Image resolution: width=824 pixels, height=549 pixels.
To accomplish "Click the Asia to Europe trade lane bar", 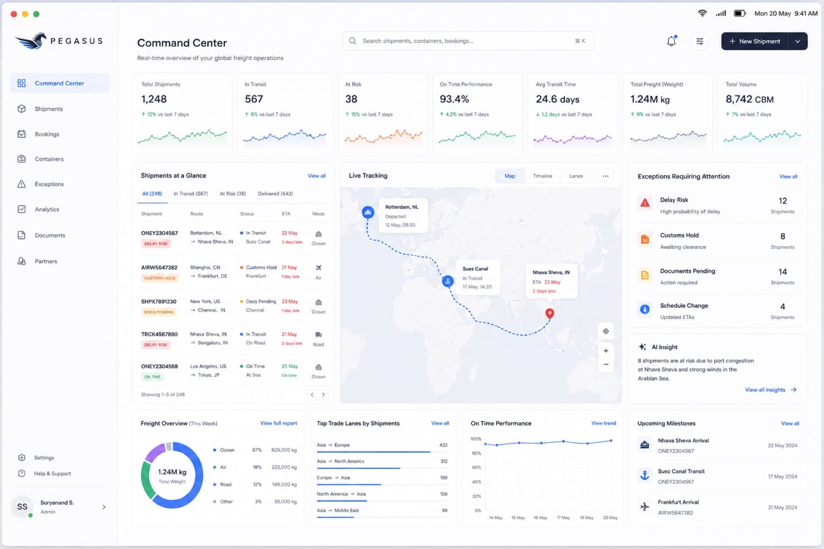I will (x=373, y=452).
